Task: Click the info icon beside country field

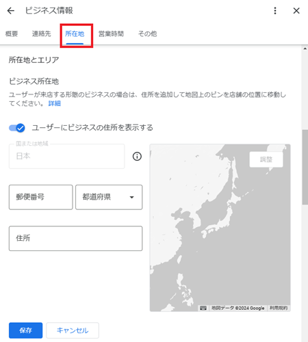Action: click(137, 157)
